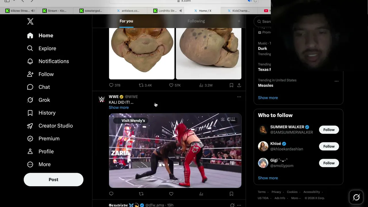Open the floating Grok button
The width and height of the screenshot is (368, 207).
point(356,197)
